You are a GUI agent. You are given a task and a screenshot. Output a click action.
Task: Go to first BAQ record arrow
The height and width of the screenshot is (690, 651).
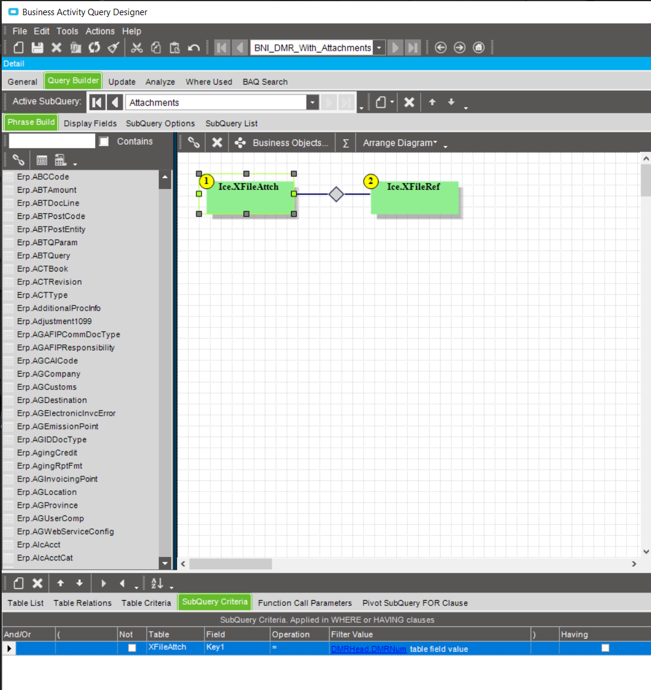click(x=222, y=47)
